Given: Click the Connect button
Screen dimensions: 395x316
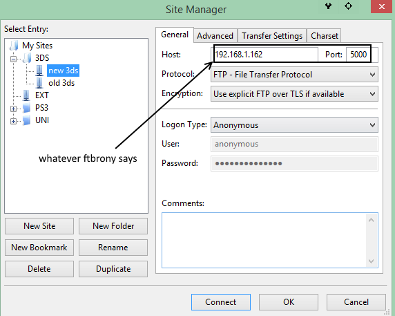Looking at the screenshot, I should click(x=221, y=302).
